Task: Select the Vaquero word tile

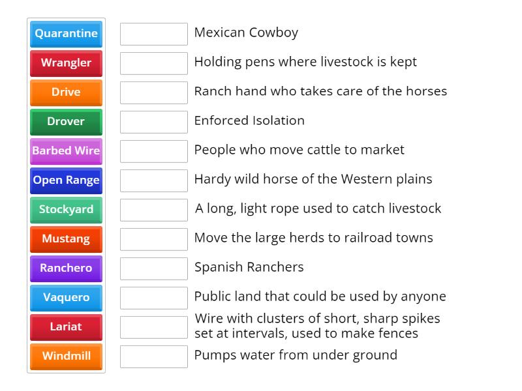Action: (66, 298)
